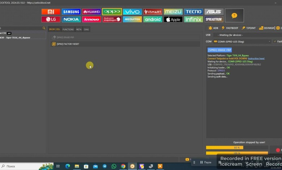This screenshot has height=170, width=282.
Task: Select the MediaTek brand tile
Action: 132,19
